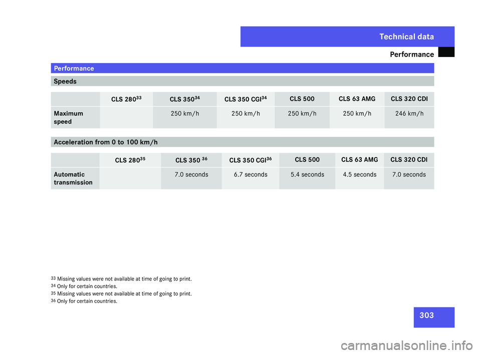Image resolution: width=481 pixels, height=354 pixels.
Task: Click footnote 36 'Only for certain countries'
Action: pos(84,300)
